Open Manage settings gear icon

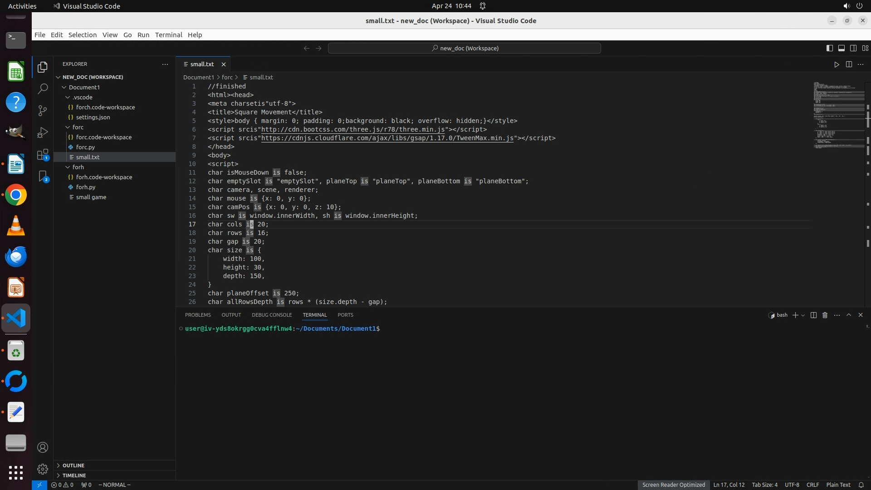[43, 469]
